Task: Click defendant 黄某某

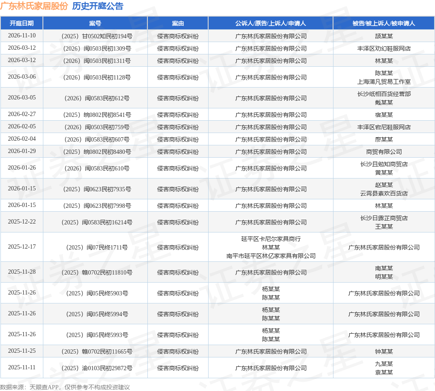Action: pyautogui.click(x=384, y=173)
